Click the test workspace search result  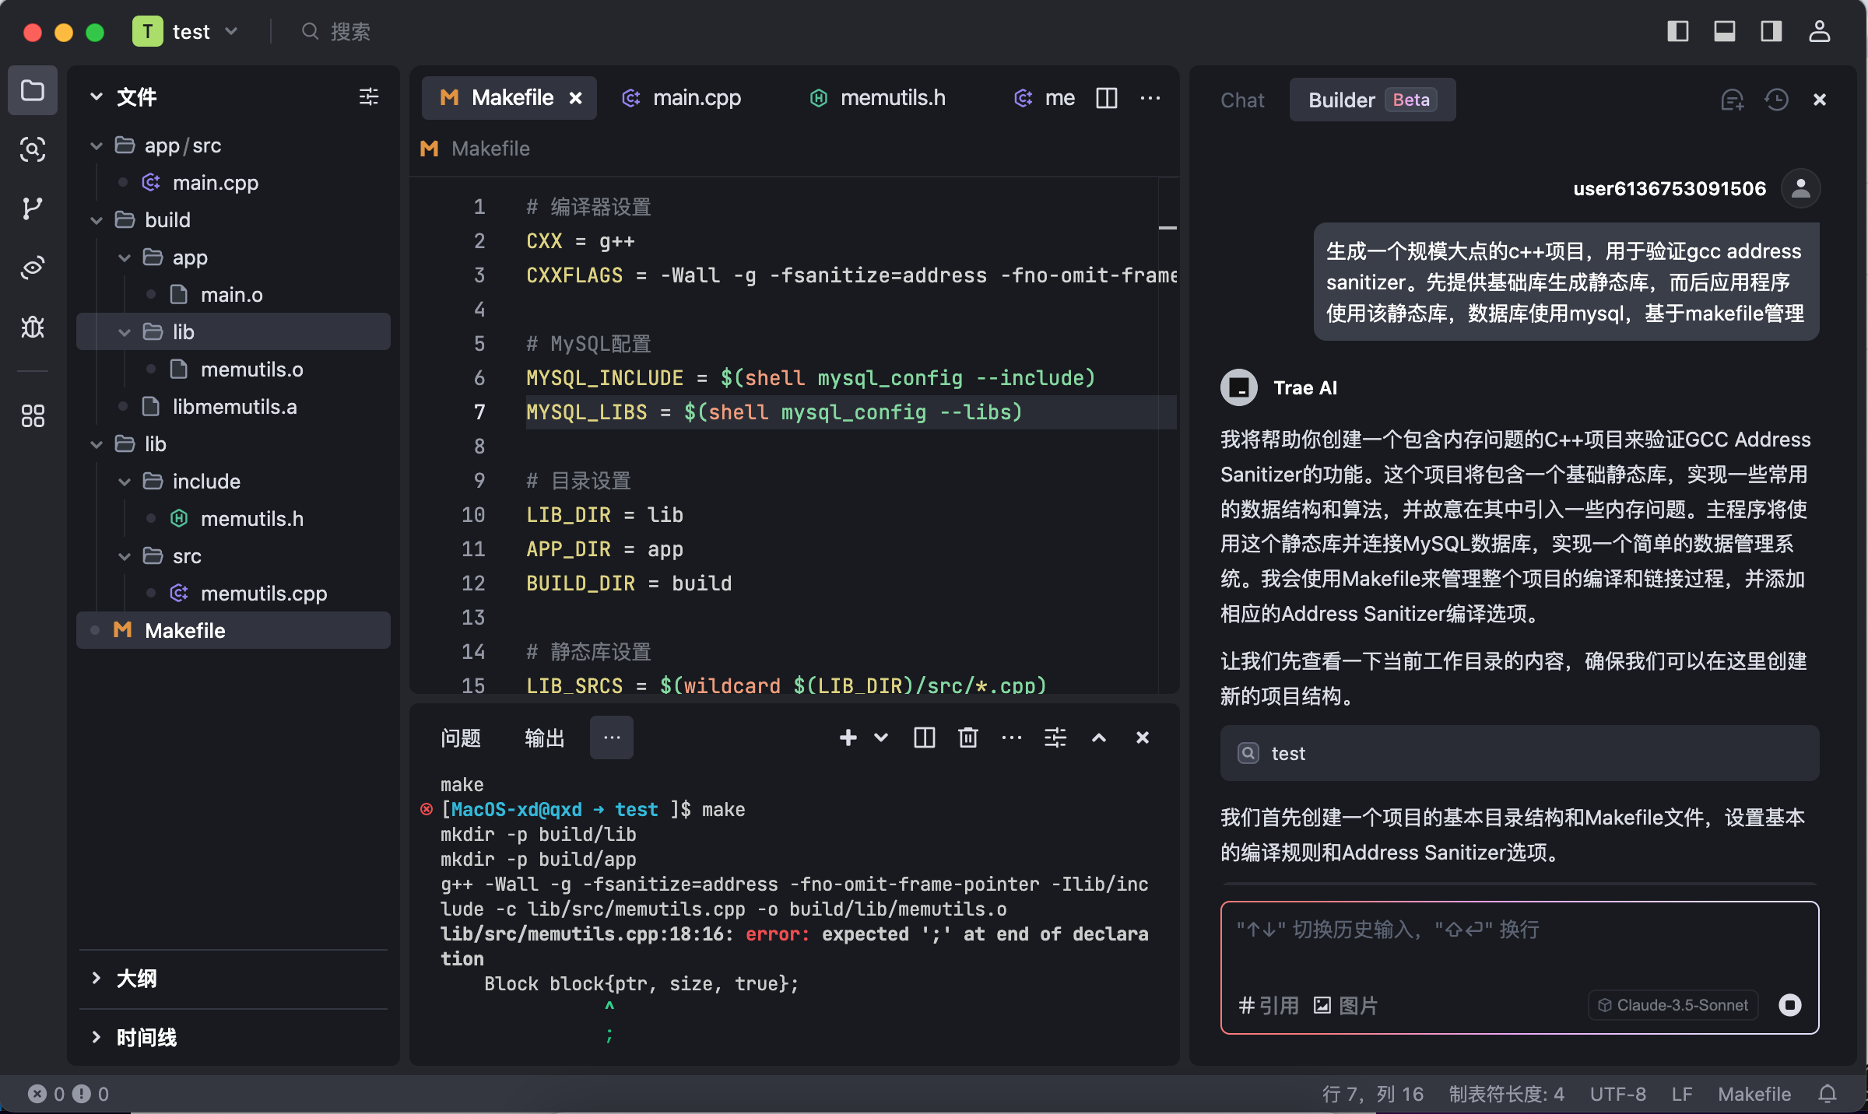click(x=1519, y=753)
